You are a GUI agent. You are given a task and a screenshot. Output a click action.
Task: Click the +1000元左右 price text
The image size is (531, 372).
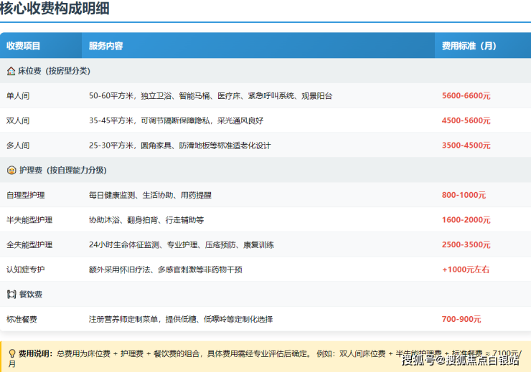466,270
